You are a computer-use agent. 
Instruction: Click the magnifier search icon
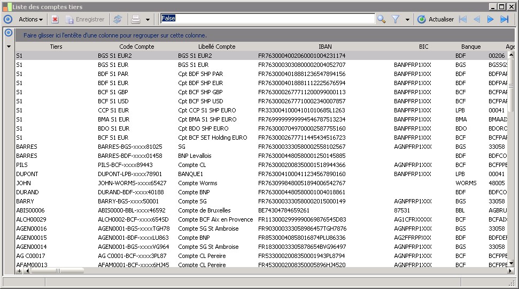[x=381, y=19]
